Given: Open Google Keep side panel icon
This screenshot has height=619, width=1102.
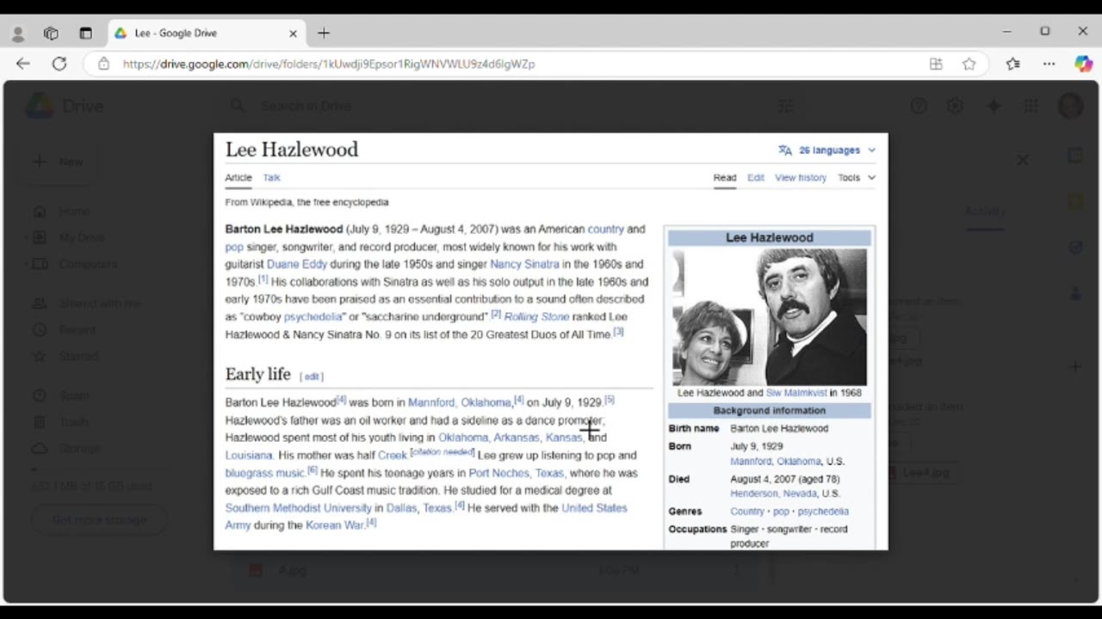Looking at the screenshot, I should [1075, 202].
